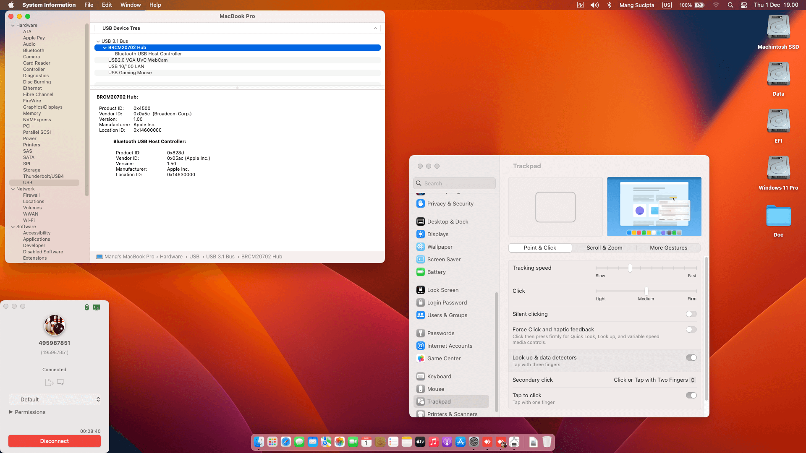Collapse the Hardware section in System Information

point(13,26)
